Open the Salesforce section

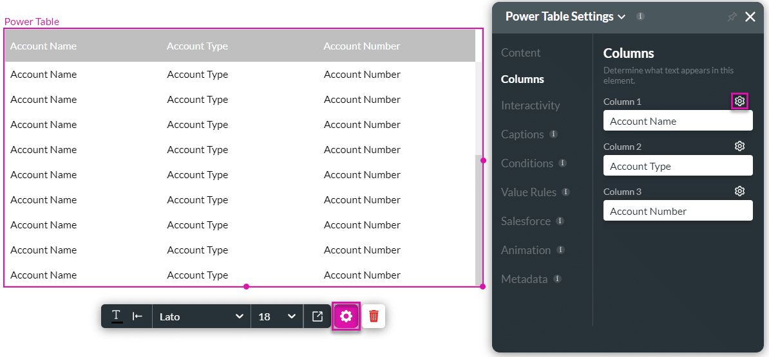click(x=526, y=221)
